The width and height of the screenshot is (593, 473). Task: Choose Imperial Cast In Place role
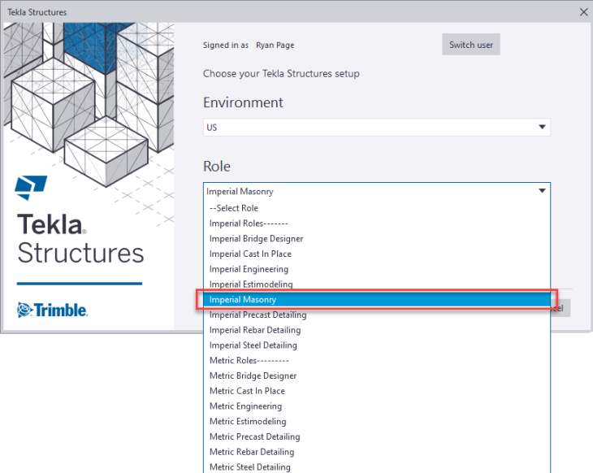tap(376, 254)
